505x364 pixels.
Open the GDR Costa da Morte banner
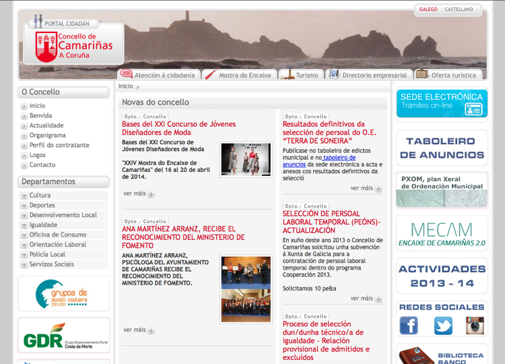[63, 335]
